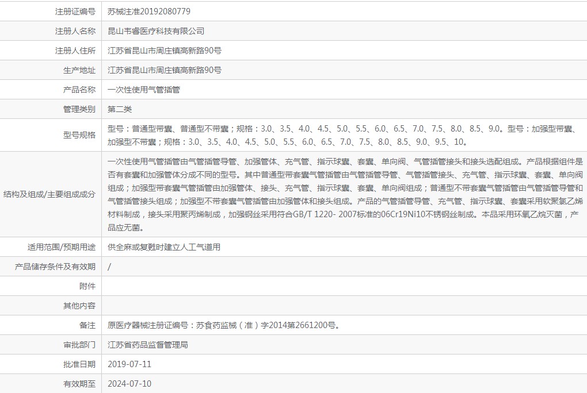587x393 pixels.
Task: Select intended use text 供全麻或复苏时建立人工气道用
Action: point(164,247)
